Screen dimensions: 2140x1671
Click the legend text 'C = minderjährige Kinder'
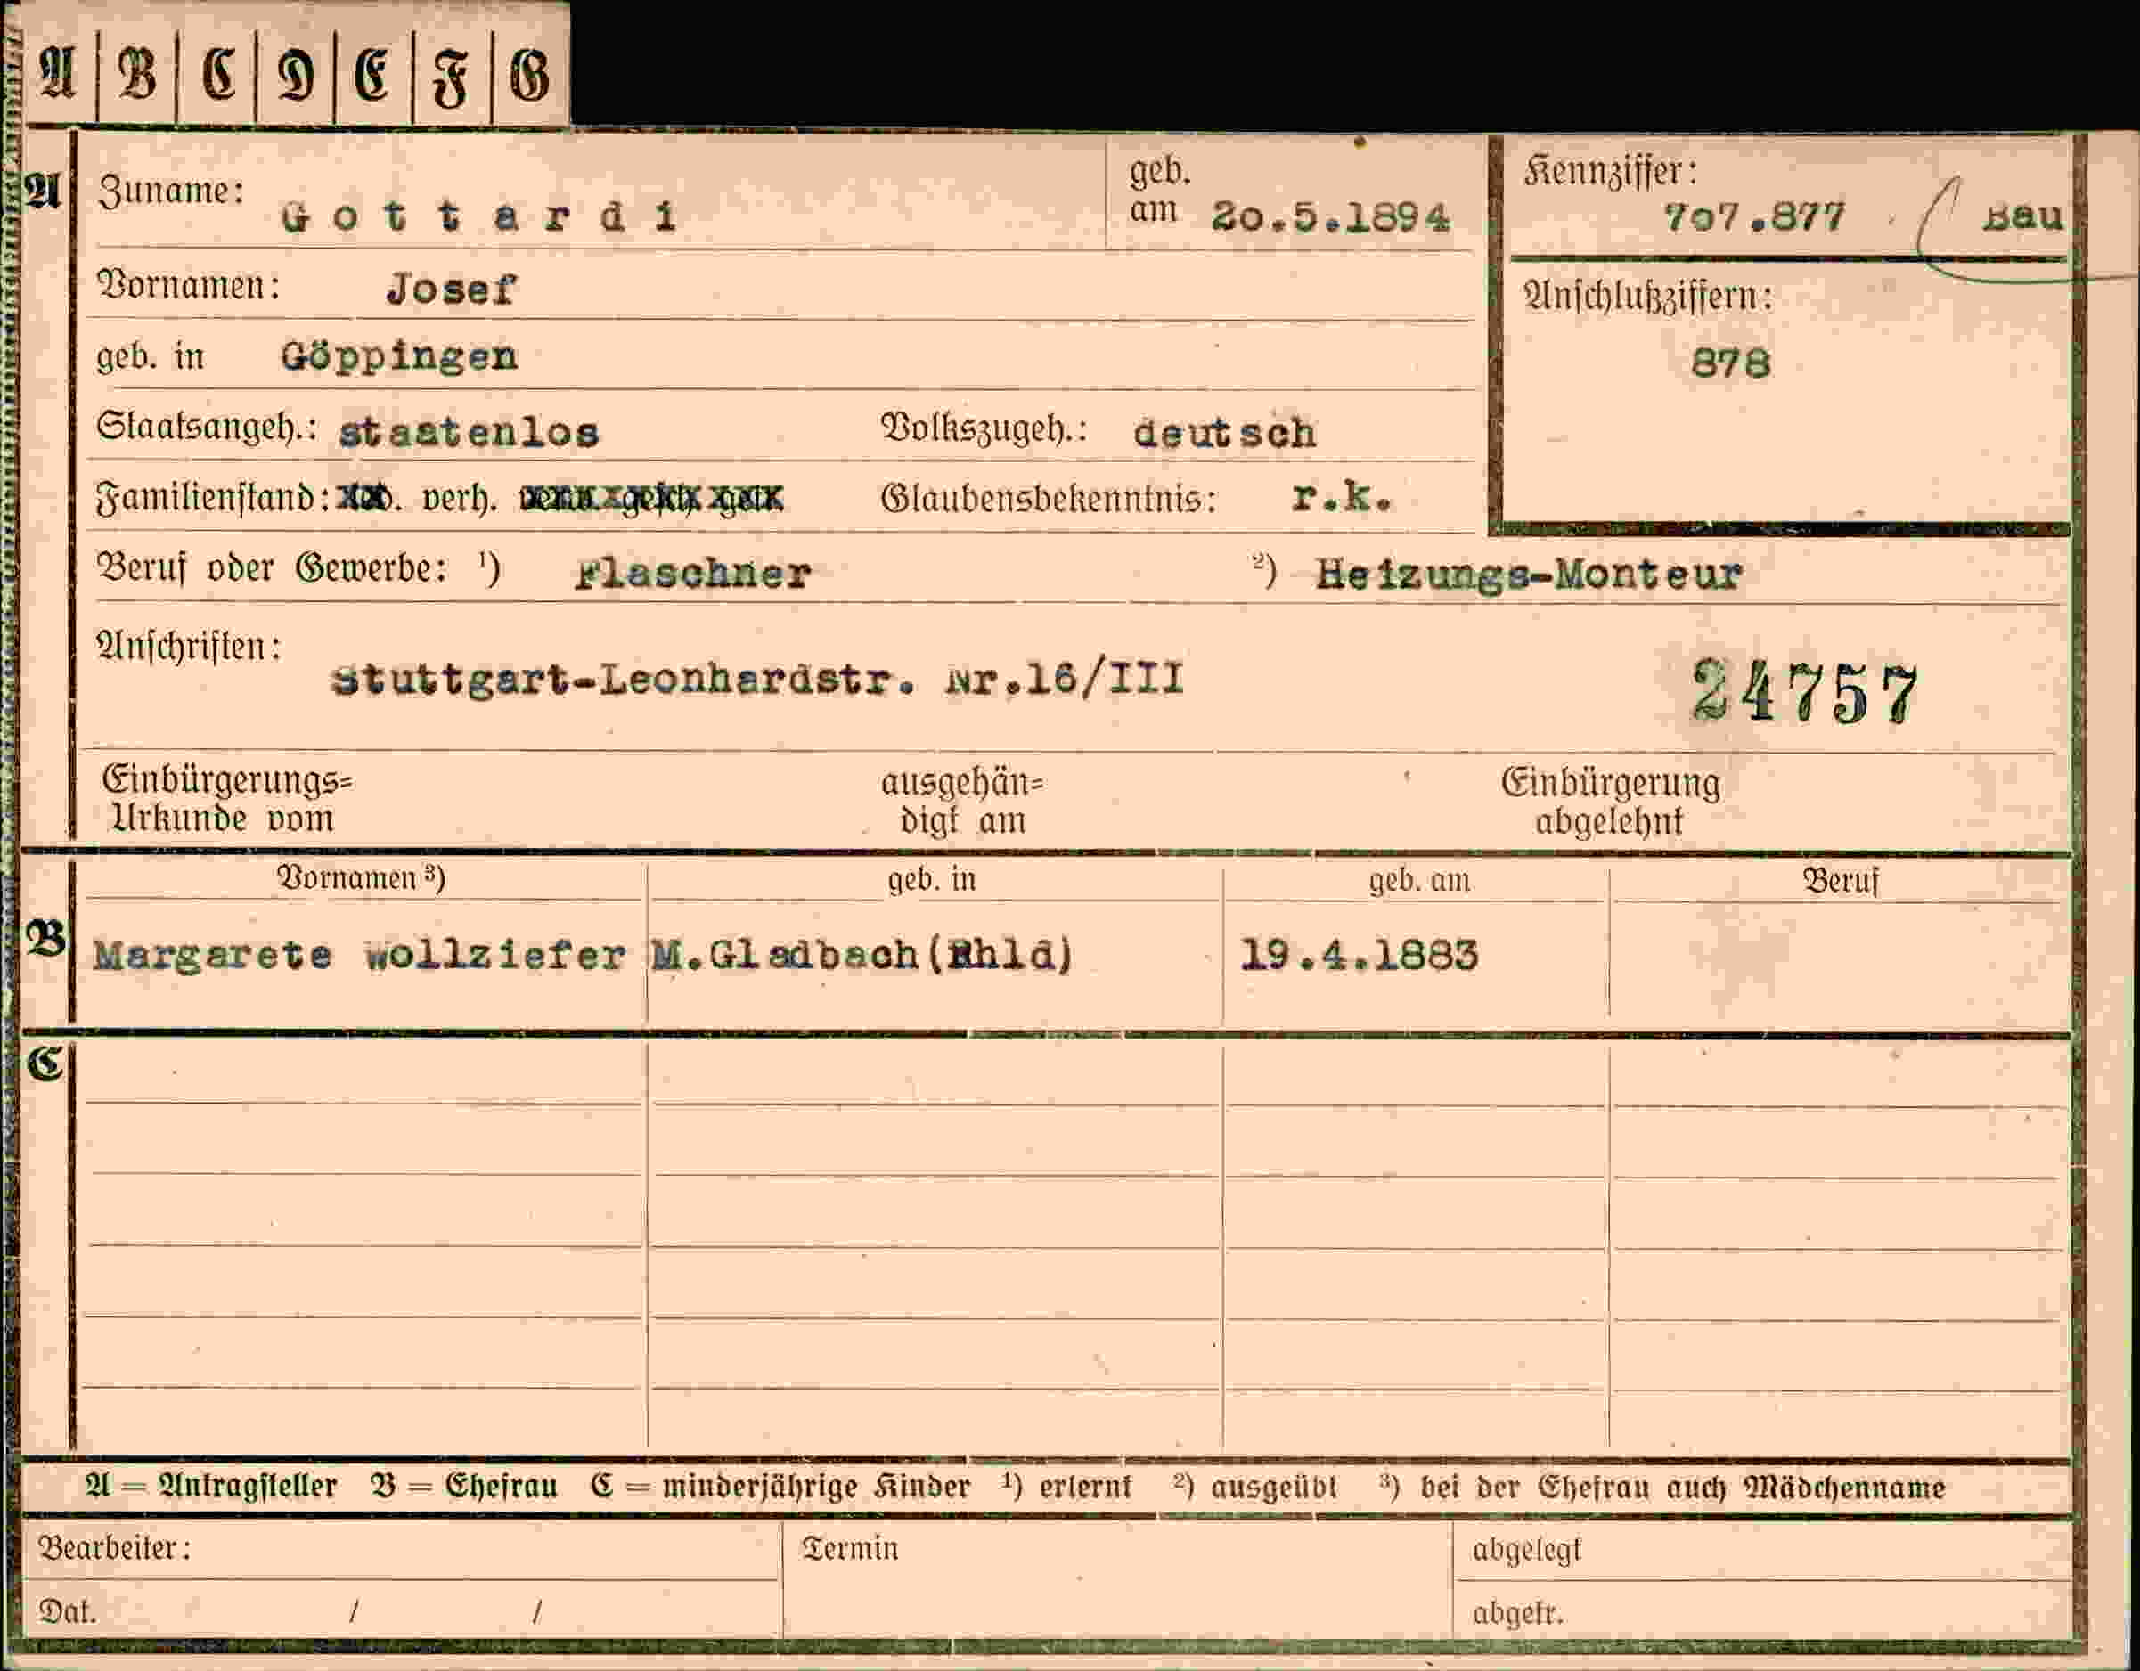click(x=780, y=1487)
